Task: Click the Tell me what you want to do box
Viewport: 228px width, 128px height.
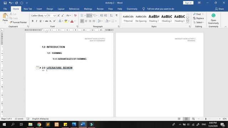Action: (160, 9)
